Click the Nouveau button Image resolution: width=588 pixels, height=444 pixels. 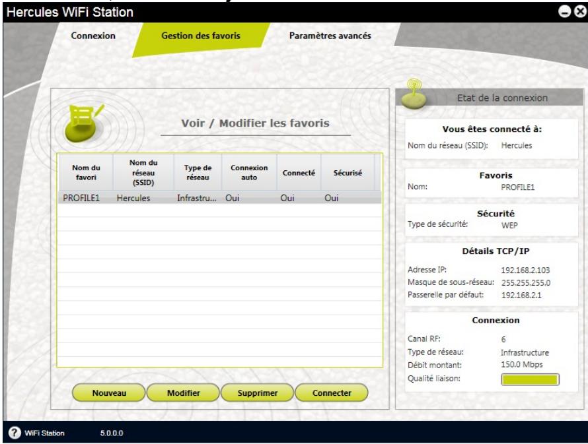(109, 393)
